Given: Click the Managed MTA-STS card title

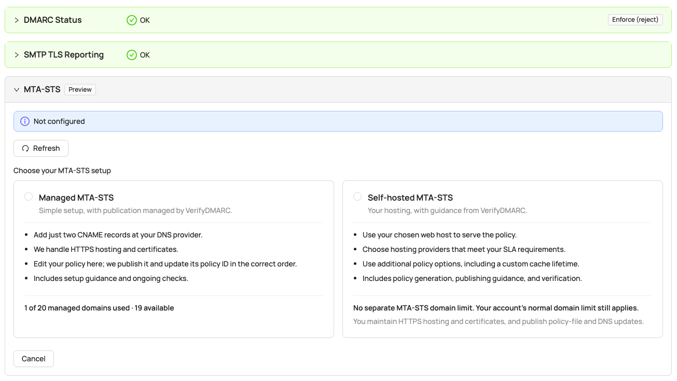Looking at the screenshot, I should pyautogui.click(x=76, y=197).
